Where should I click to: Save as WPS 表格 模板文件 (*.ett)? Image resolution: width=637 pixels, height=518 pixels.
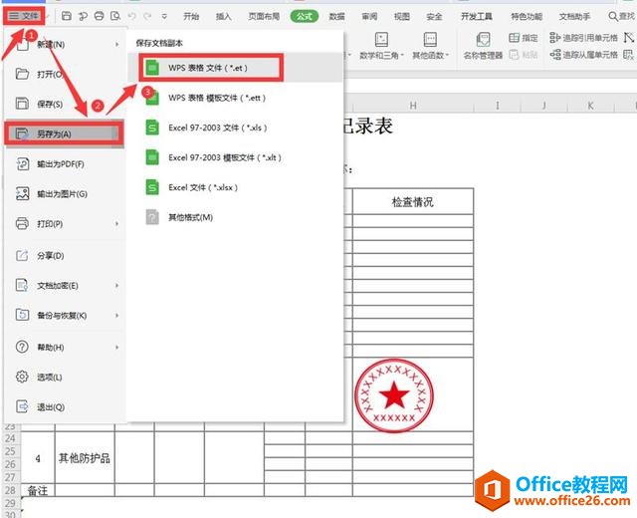[x=236, y=98]
